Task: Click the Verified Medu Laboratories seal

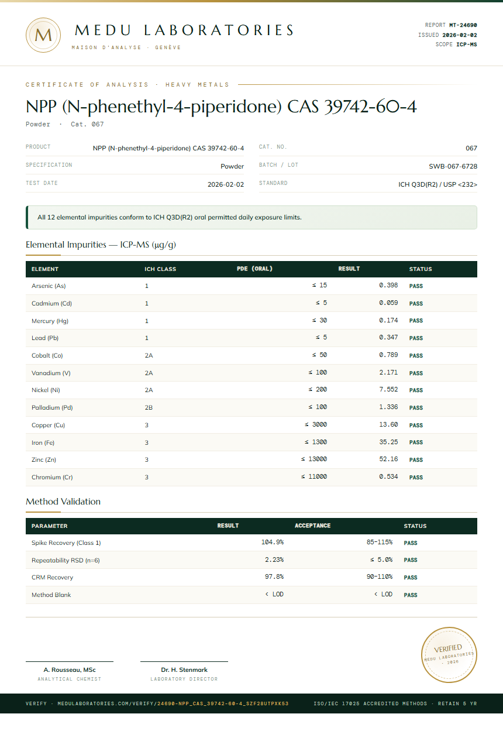Action: [x=449, y=654]
